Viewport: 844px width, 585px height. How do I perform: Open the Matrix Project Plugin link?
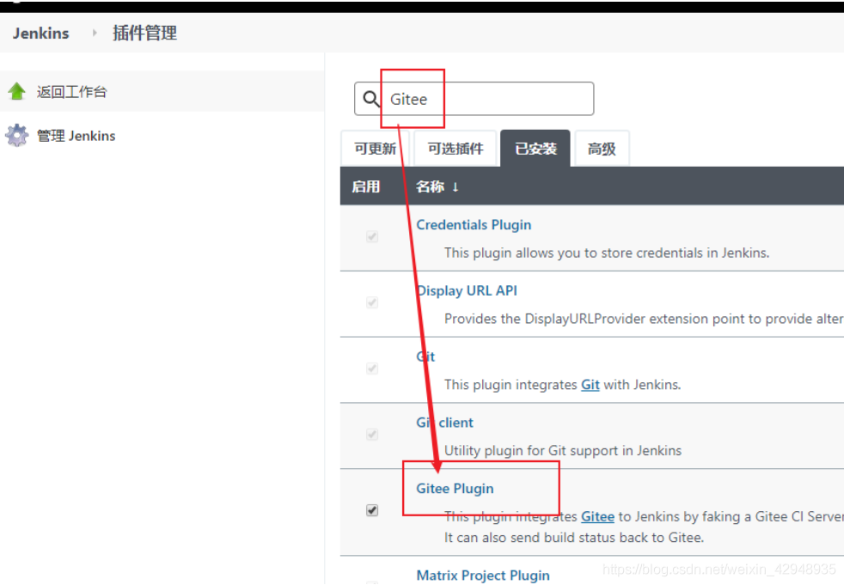[x=483, y=576]
